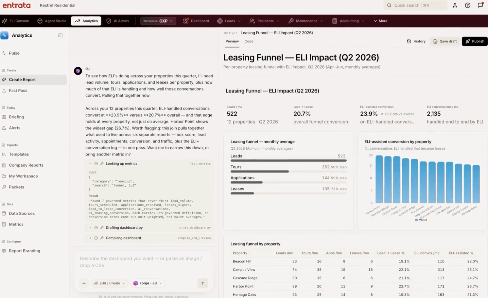Open the Residents menu dropdown
488x298 pixels.
coord(264,21)
